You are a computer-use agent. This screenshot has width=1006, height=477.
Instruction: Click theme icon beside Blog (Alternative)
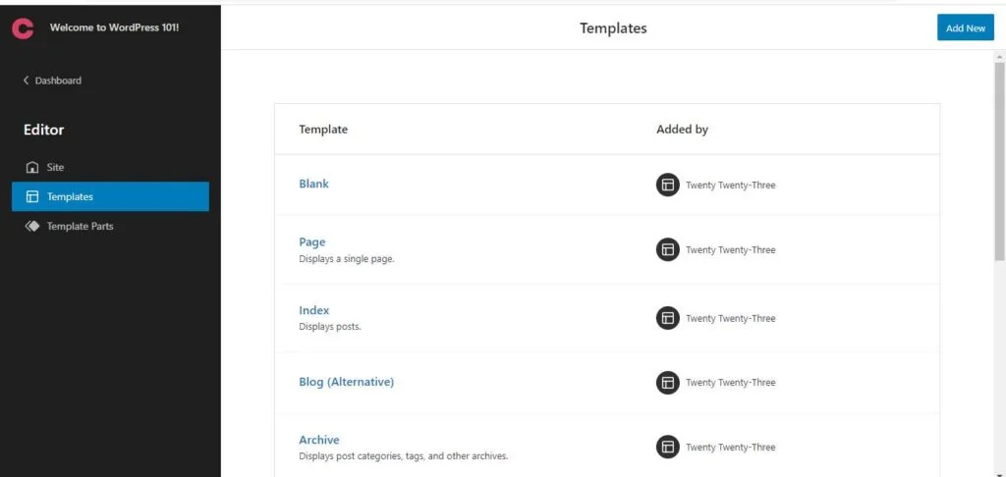[668, 382]
